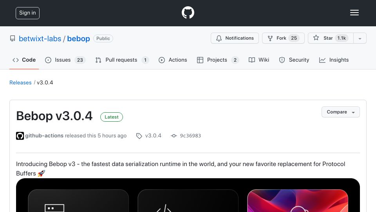Image resolution: width=376 pixels, height=212 pixels.
Task: Open the hamburger navigation menu
Action: click(x=354, y=13)
